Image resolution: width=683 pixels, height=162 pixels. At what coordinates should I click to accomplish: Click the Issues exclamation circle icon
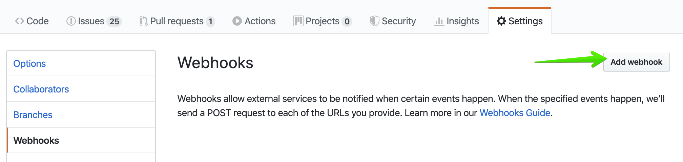(71, 21)
